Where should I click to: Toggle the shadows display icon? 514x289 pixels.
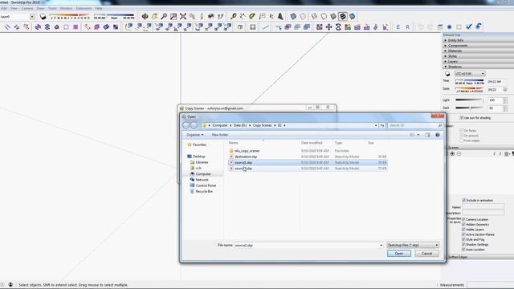coord(43,16)
